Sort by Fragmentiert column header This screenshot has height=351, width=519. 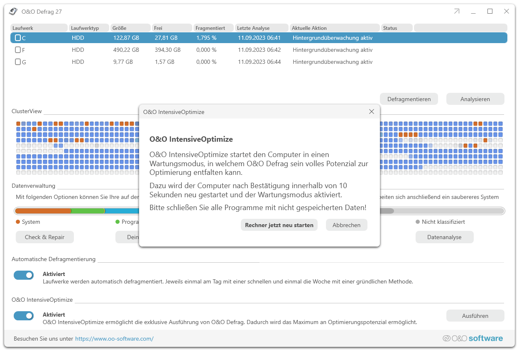coord(213,28)
